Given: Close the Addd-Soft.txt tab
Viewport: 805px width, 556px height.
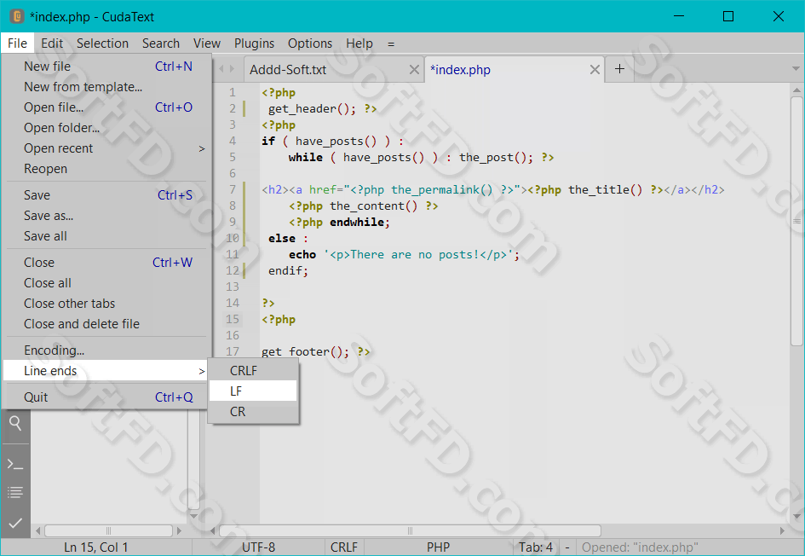Looking at the screenshot, I should tap(414, 69).
